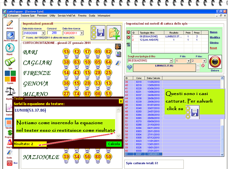Expand the P Max dropdown
This screenshot has width=228, height=169.
[x=204, y=61]
